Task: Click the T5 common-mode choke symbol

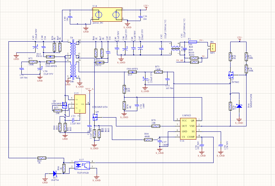Action: tap(176, 48)
